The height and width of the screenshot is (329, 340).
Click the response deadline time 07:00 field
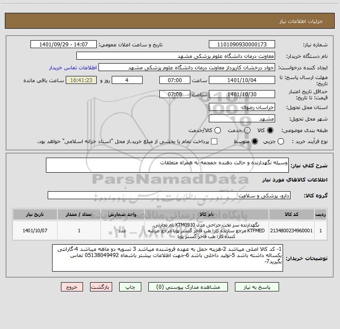175,80
